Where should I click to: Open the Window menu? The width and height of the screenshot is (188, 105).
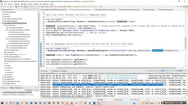(46, 4)
